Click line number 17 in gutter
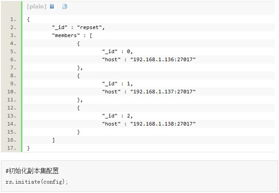Viewport: 279px width, 193px height. (12, 148)
